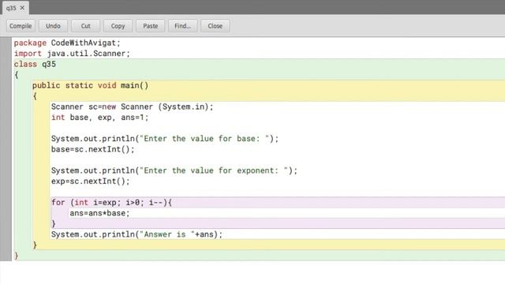Click the 'import java.util.Scanner;' line
Viewport: 505px width, 284px height.
click(72, 54)
